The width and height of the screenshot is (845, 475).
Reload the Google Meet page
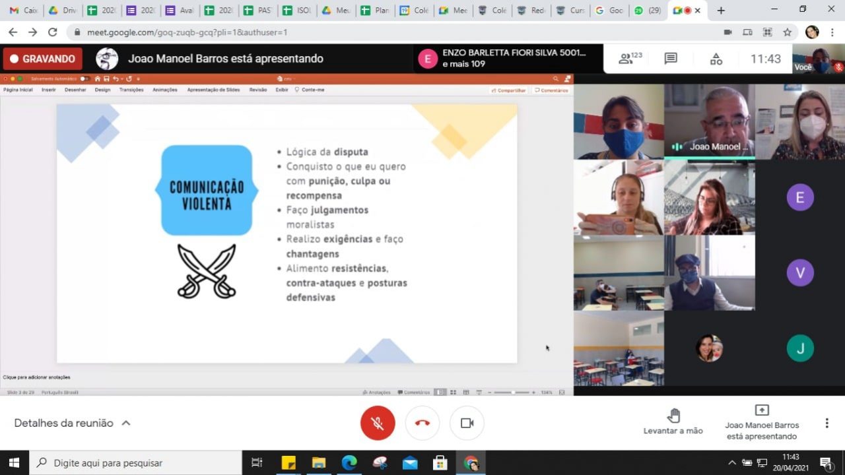[x=53, y=32]
